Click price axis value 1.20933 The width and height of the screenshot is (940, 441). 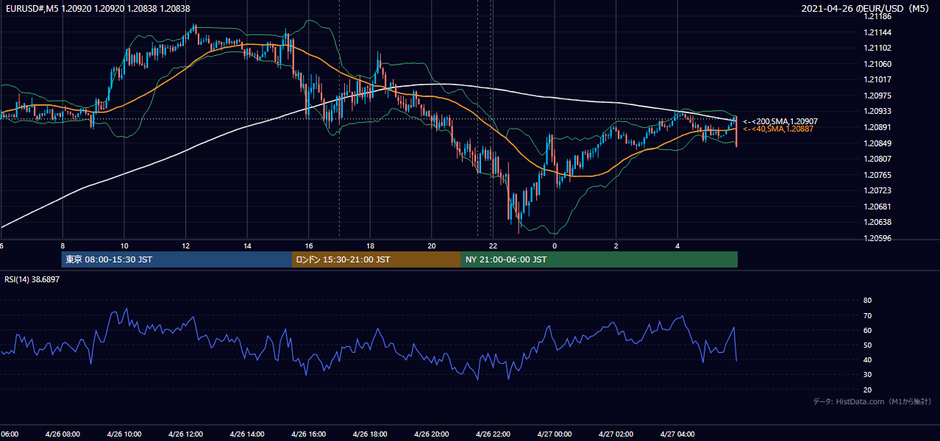[878, 111]
